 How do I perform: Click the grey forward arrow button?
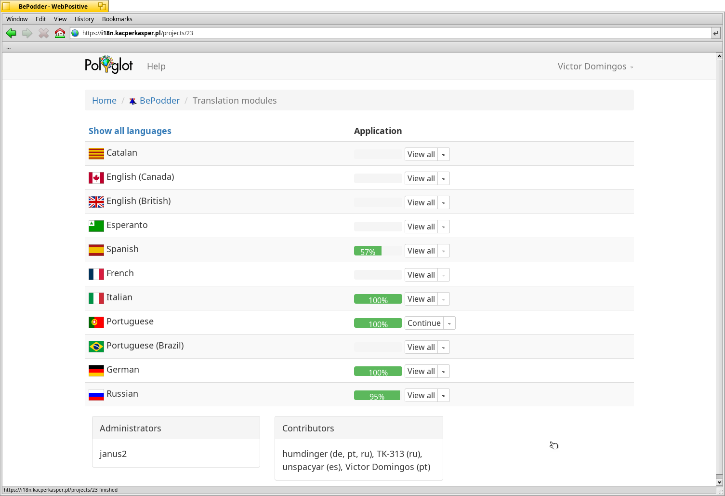pos(27,33)
